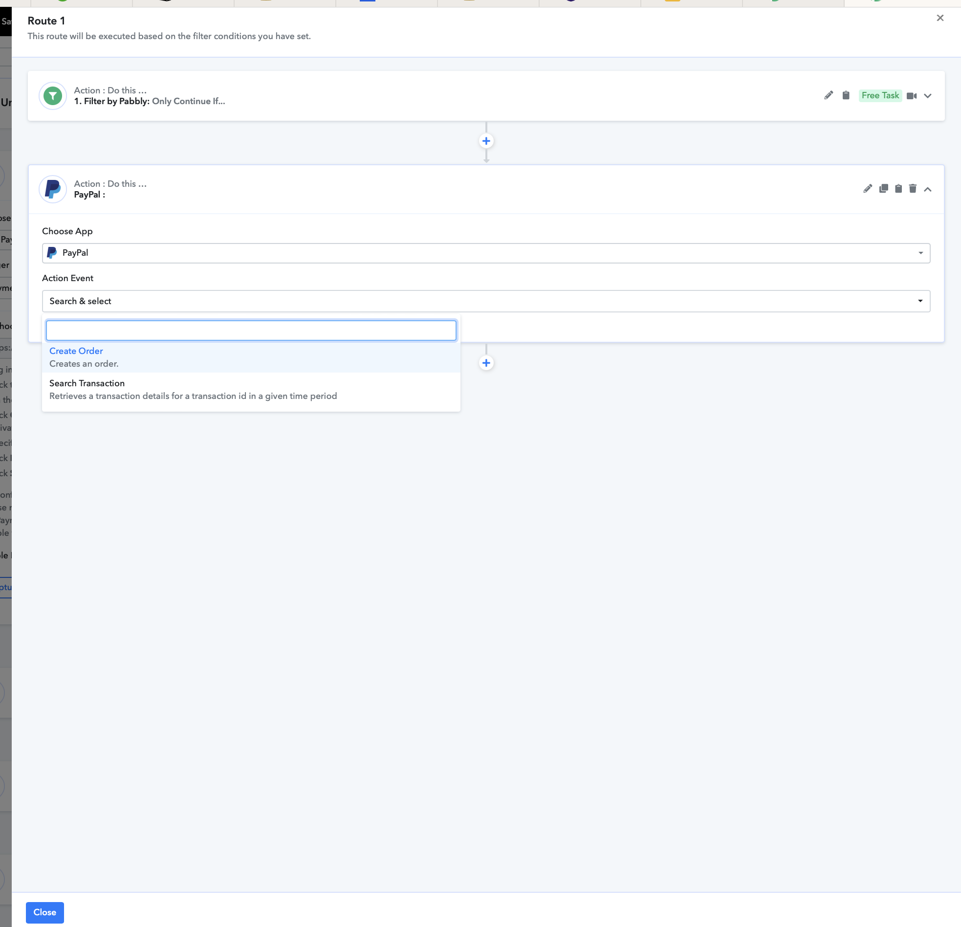The width and height of the screenshot is (961, 927).
Task: Open the Choose App dropdown showing PayPal
Action: click(x=486, y=253)
